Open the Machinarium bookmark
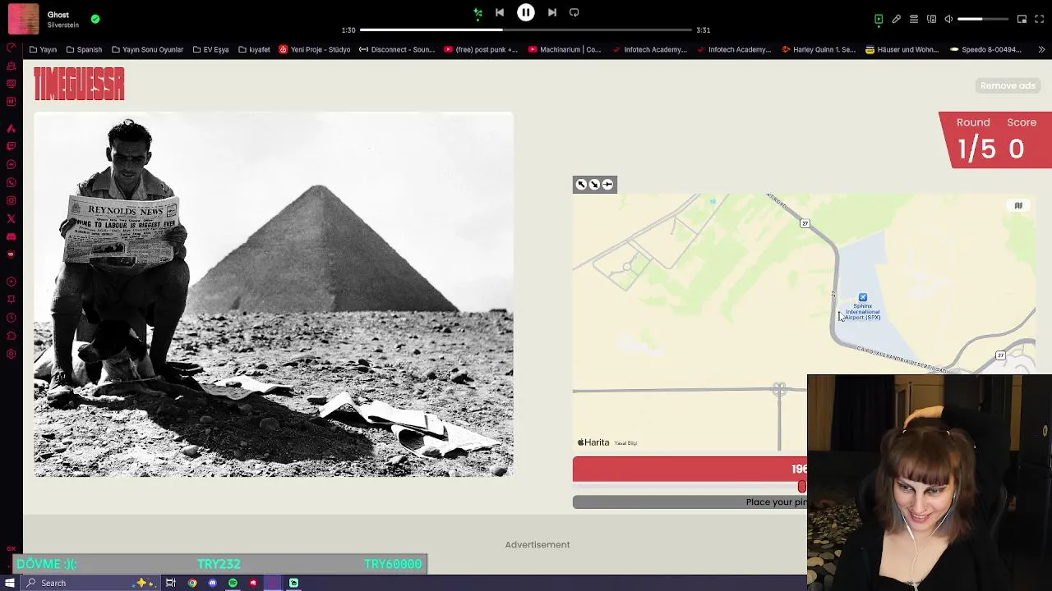The height and width of the screenshot is (591, 1052). 565,49
